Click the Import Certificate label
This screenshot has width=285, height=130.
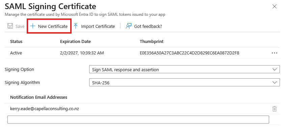point(98,27)
